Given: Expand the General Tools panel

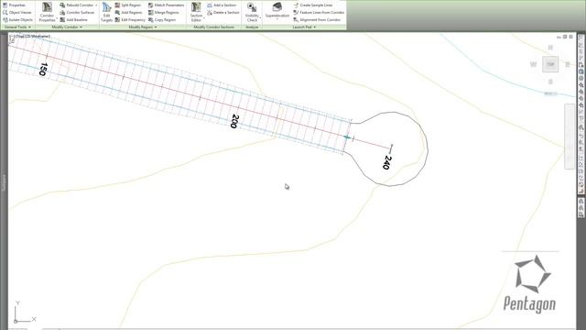Looking at the screenshot, I should [17, 27].
